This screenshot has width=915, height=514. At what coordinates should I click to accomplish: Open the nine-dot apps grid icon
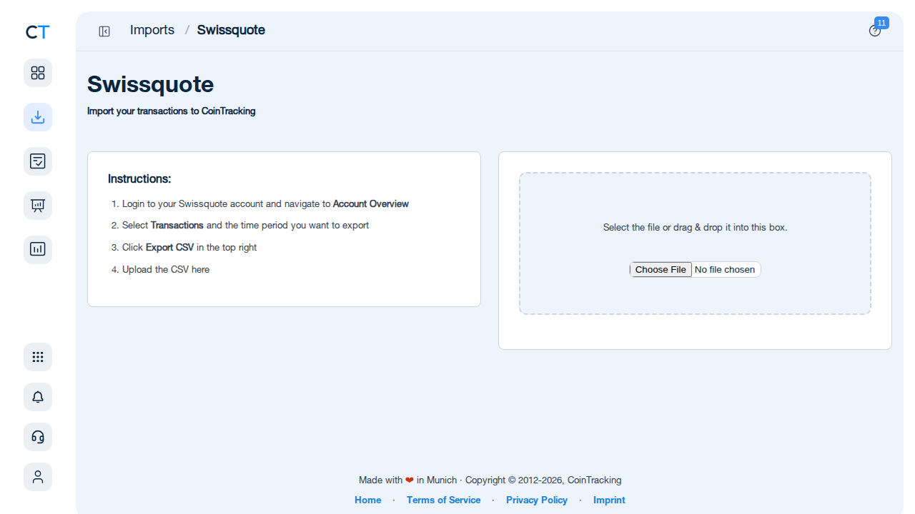pos(38,357)
